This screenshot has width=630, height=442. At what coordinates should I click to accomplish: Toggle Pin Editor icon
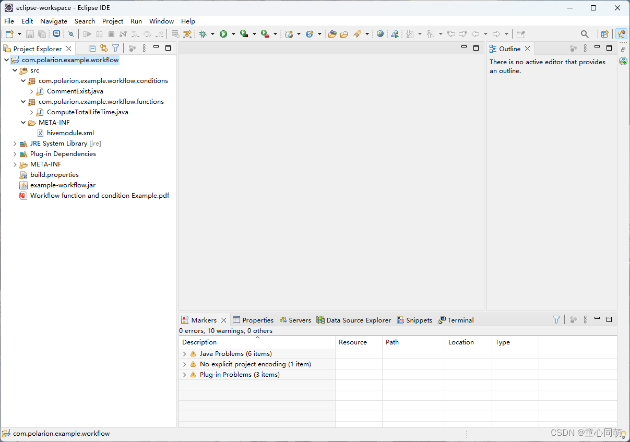pyautogui.click(x=520, y=34)
